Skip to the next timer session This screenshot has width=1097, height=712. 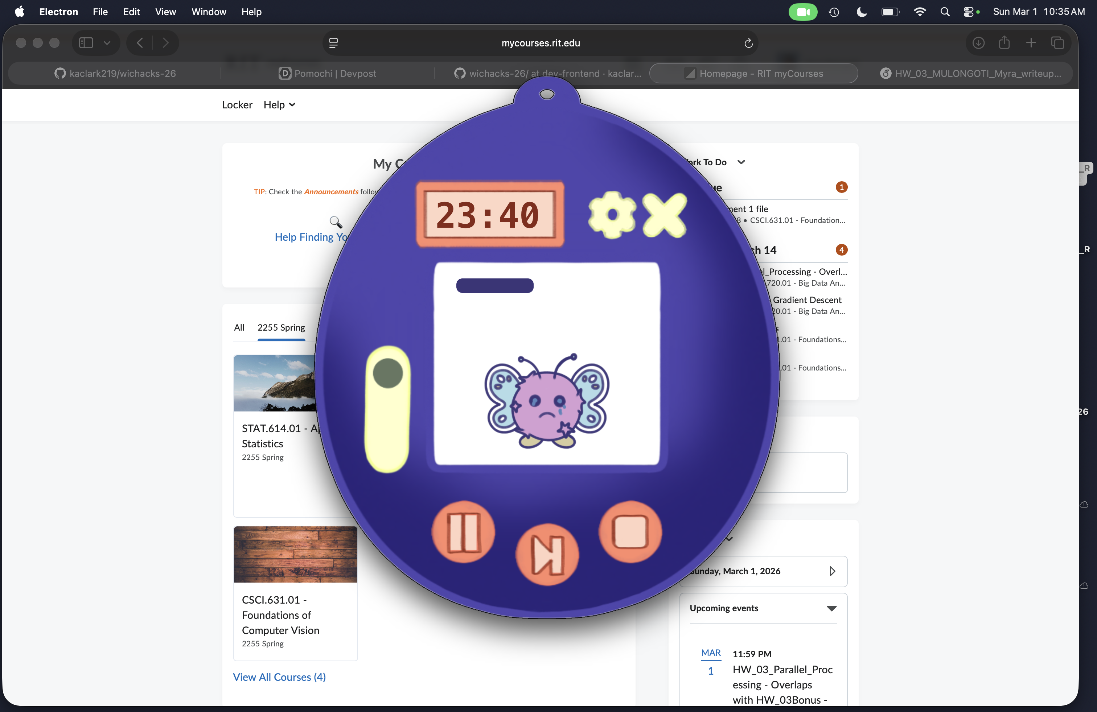(547, 555)
